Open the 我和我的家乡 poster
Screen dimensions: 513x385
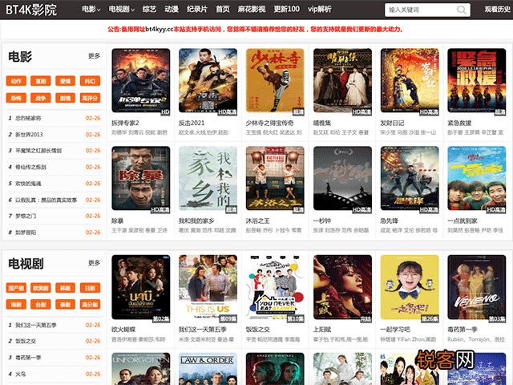pos(208,180)
